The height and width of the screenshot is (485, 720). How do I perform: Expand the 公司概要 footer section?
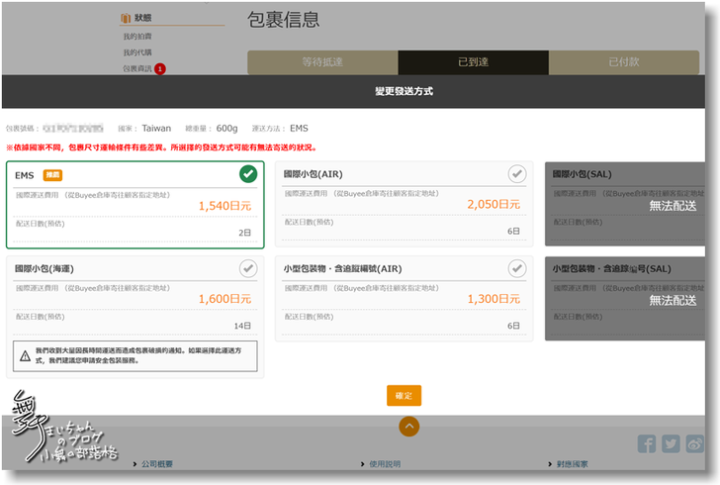click(x=155, y=463)
